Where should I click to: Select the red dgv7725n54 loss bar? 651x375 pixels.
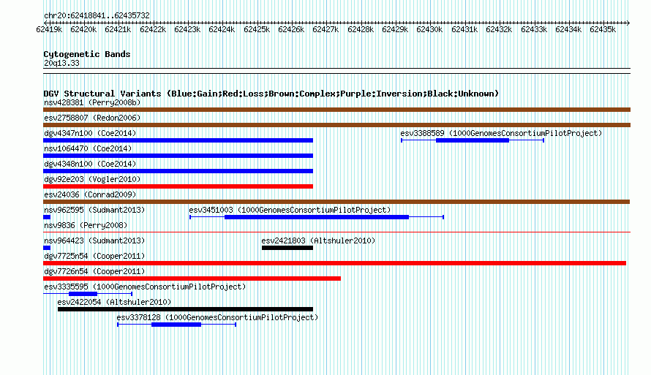(334, 263)
